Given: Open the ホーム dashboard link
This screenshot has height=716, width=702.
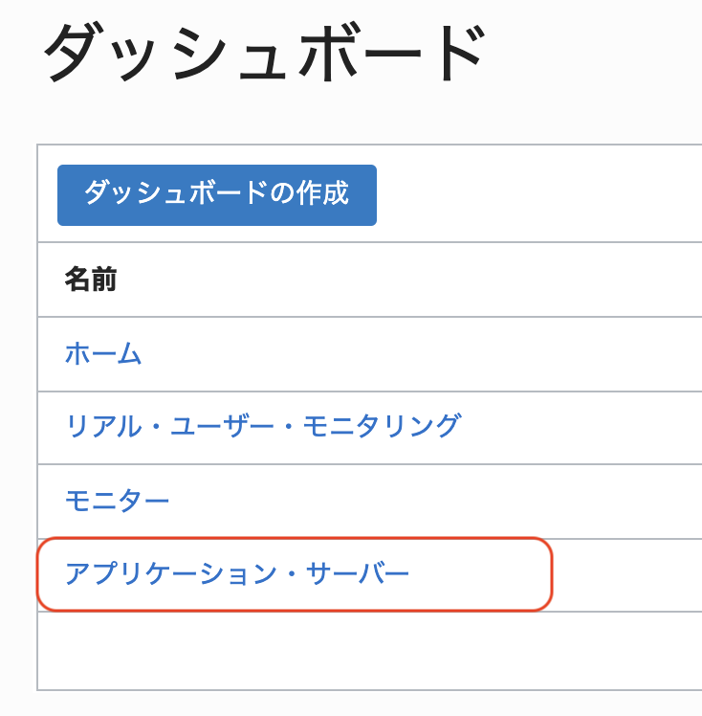Looking at the screenshot, I should tap(103, 354).
